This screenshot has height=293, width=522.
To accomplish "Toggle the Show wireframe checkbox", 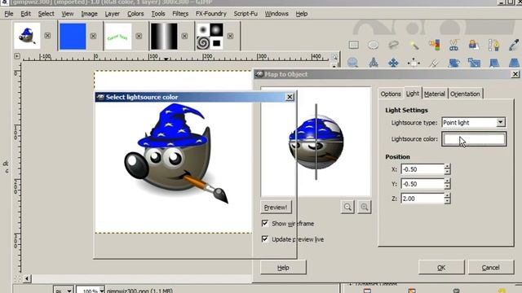I will pyautogui.click(x=264, y=223).
